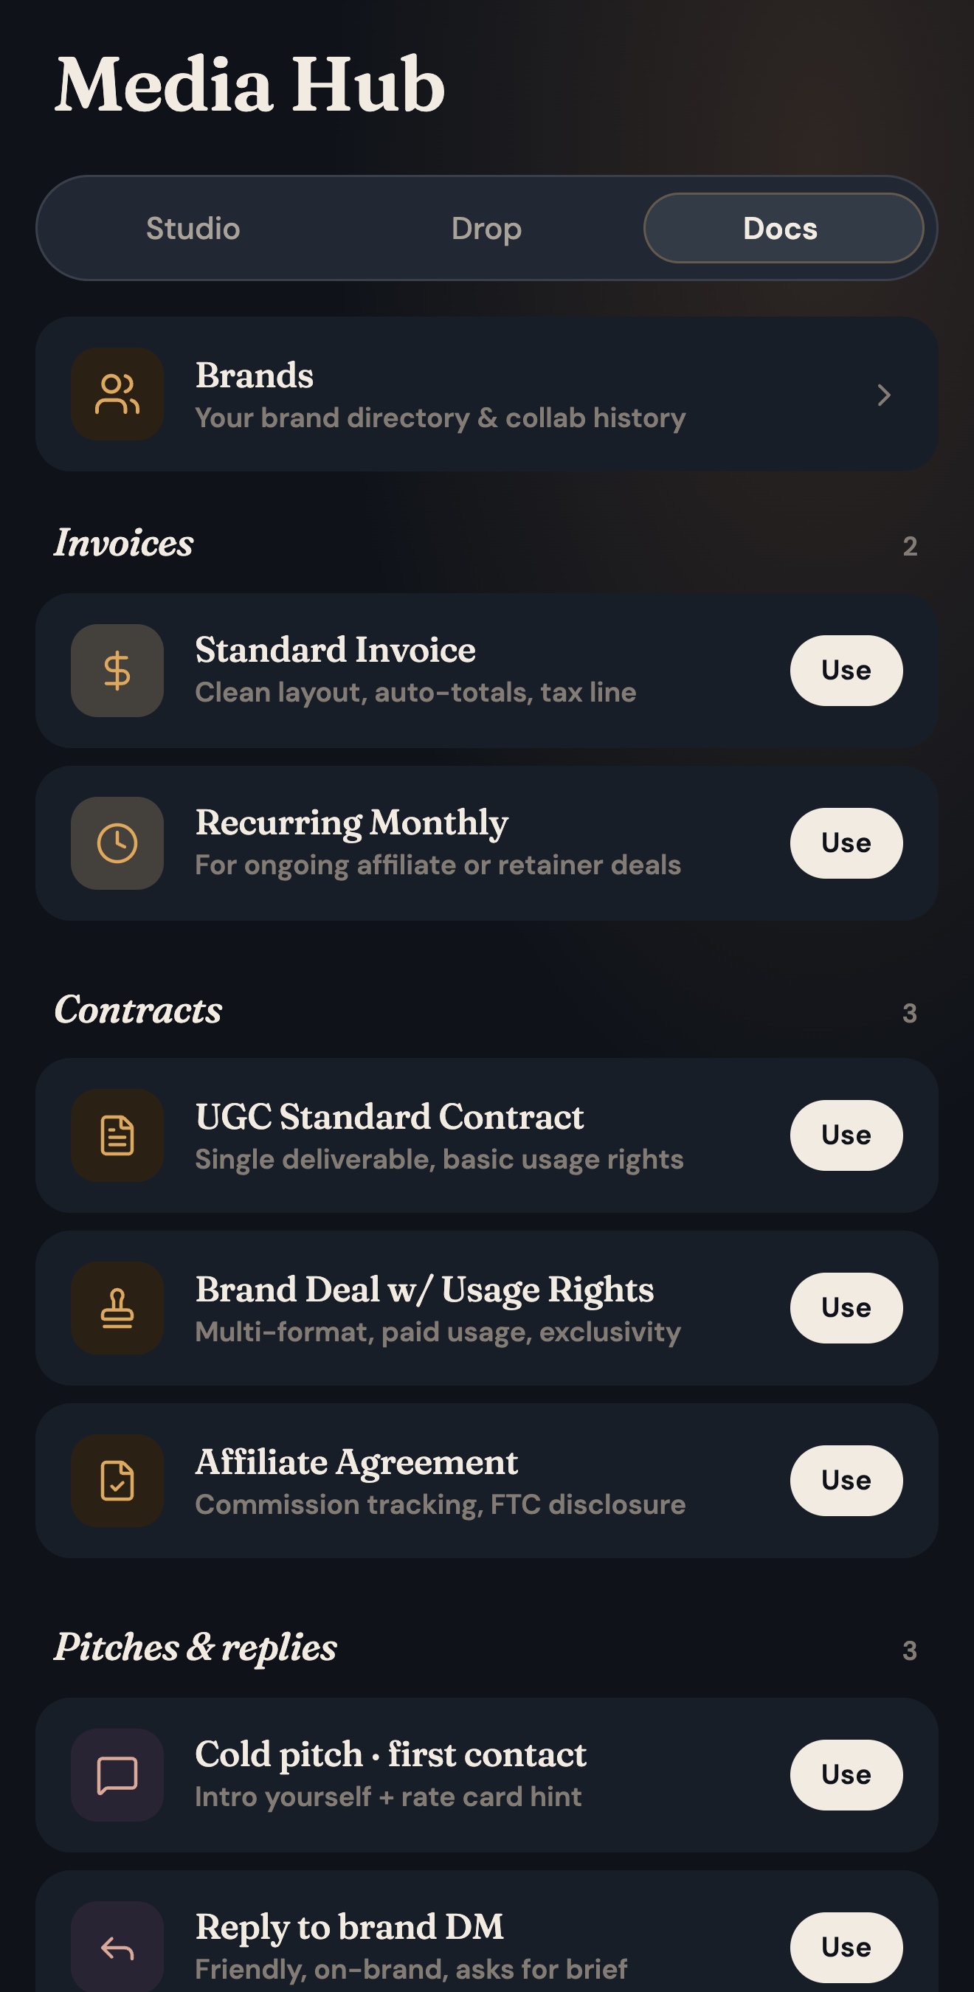Use the Standard Invoice template

pos(846,671)
